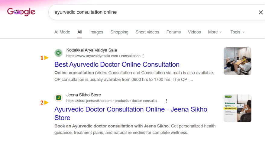
Task: Click Kottakkal Arya Vaidya Sala site name
Action: point(92,50)
